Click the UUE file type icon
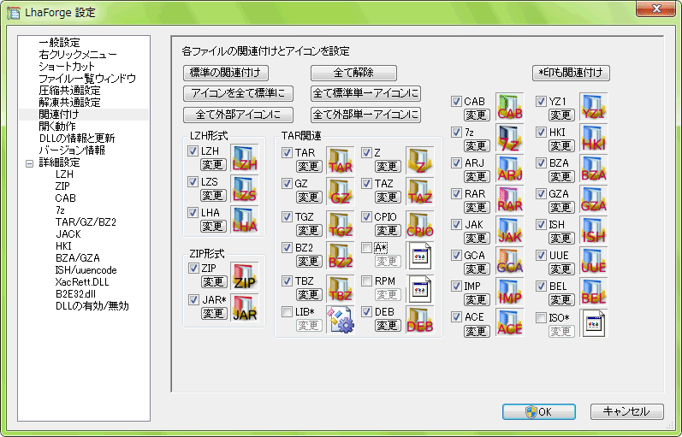Screen dimensions: 682x437 pos(594,261)
